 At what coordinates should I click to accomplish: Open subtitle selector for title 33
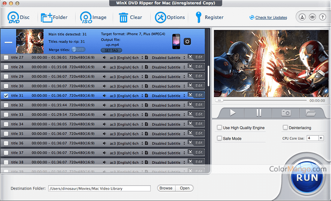(x=184, y=115)
